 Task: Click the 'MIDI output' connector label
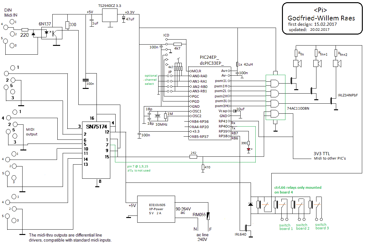(31, 132)
